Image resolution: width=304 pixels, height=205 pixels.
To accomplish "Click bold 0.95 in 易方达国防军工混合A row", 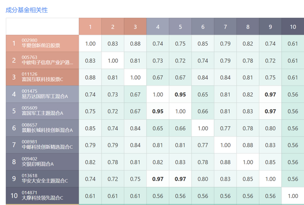I will click(x=180, y=94).
